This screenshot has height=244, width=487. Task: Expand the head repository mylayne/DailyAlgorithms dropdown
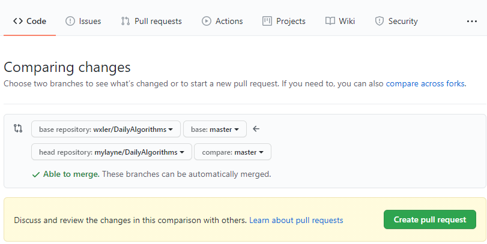coord(111,152)
